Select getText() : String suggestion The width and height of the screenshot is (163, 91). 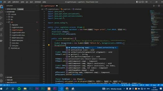92,54
